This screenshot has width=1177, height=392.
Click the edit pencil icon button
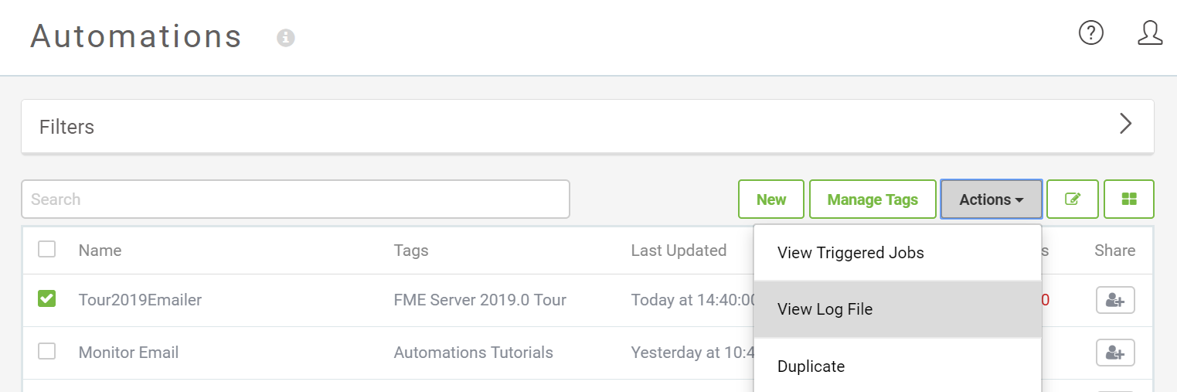click(x=1072, y=199)
